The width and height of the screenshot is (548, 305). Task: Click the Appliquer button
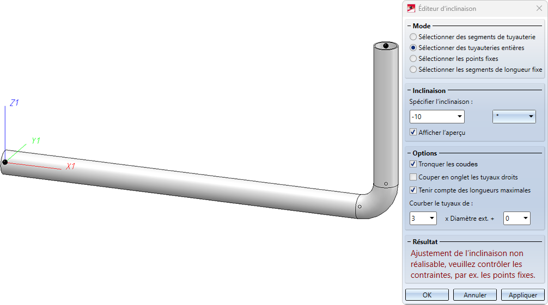pos(523,295)
